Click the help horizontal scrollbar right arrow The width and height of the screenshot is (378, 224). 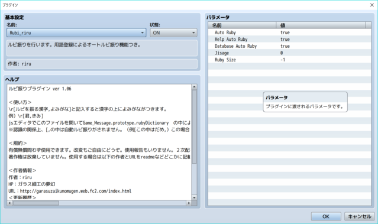(189, 203)
